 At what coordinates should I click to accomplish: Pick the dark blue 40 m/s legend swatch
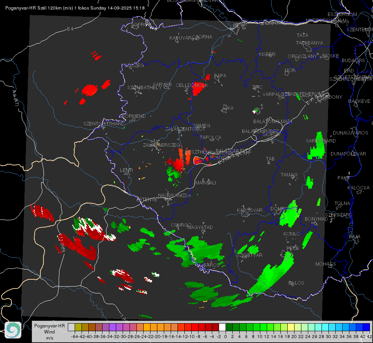coord(367,327)
